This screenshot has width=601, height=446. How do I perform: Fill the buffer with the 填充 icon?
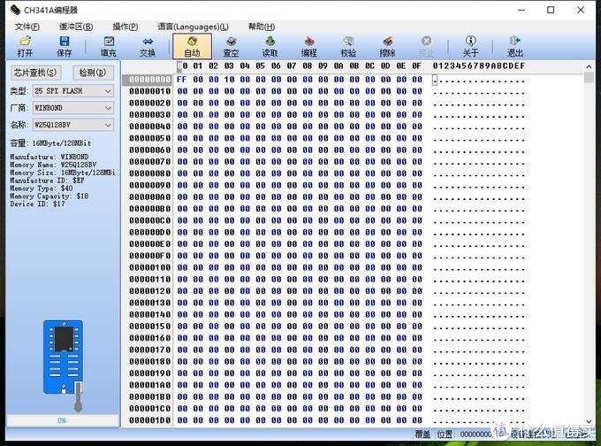pyautogui.click(x=109, y=46)
